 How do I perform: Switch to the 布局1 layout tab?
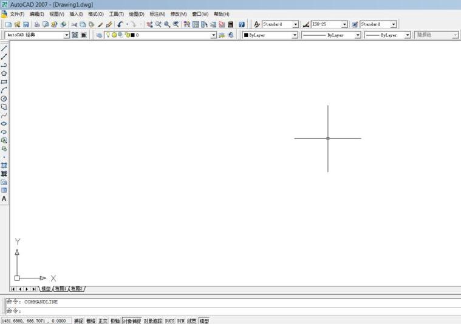pyautogui.click(x=61, y=289)
